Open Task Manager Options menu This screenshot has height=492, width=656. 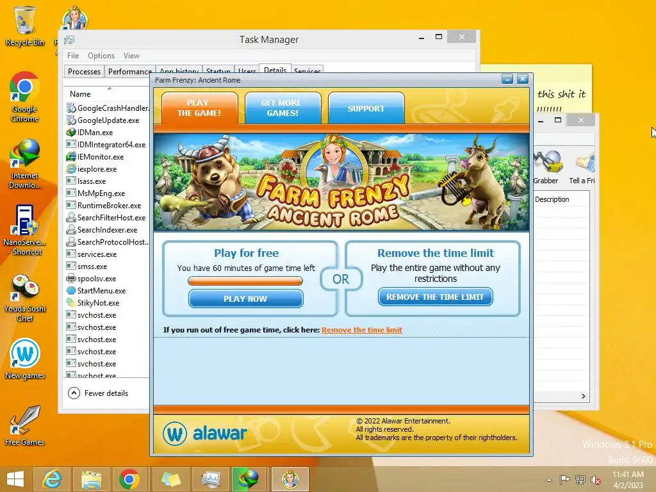(x=101, y=56)
